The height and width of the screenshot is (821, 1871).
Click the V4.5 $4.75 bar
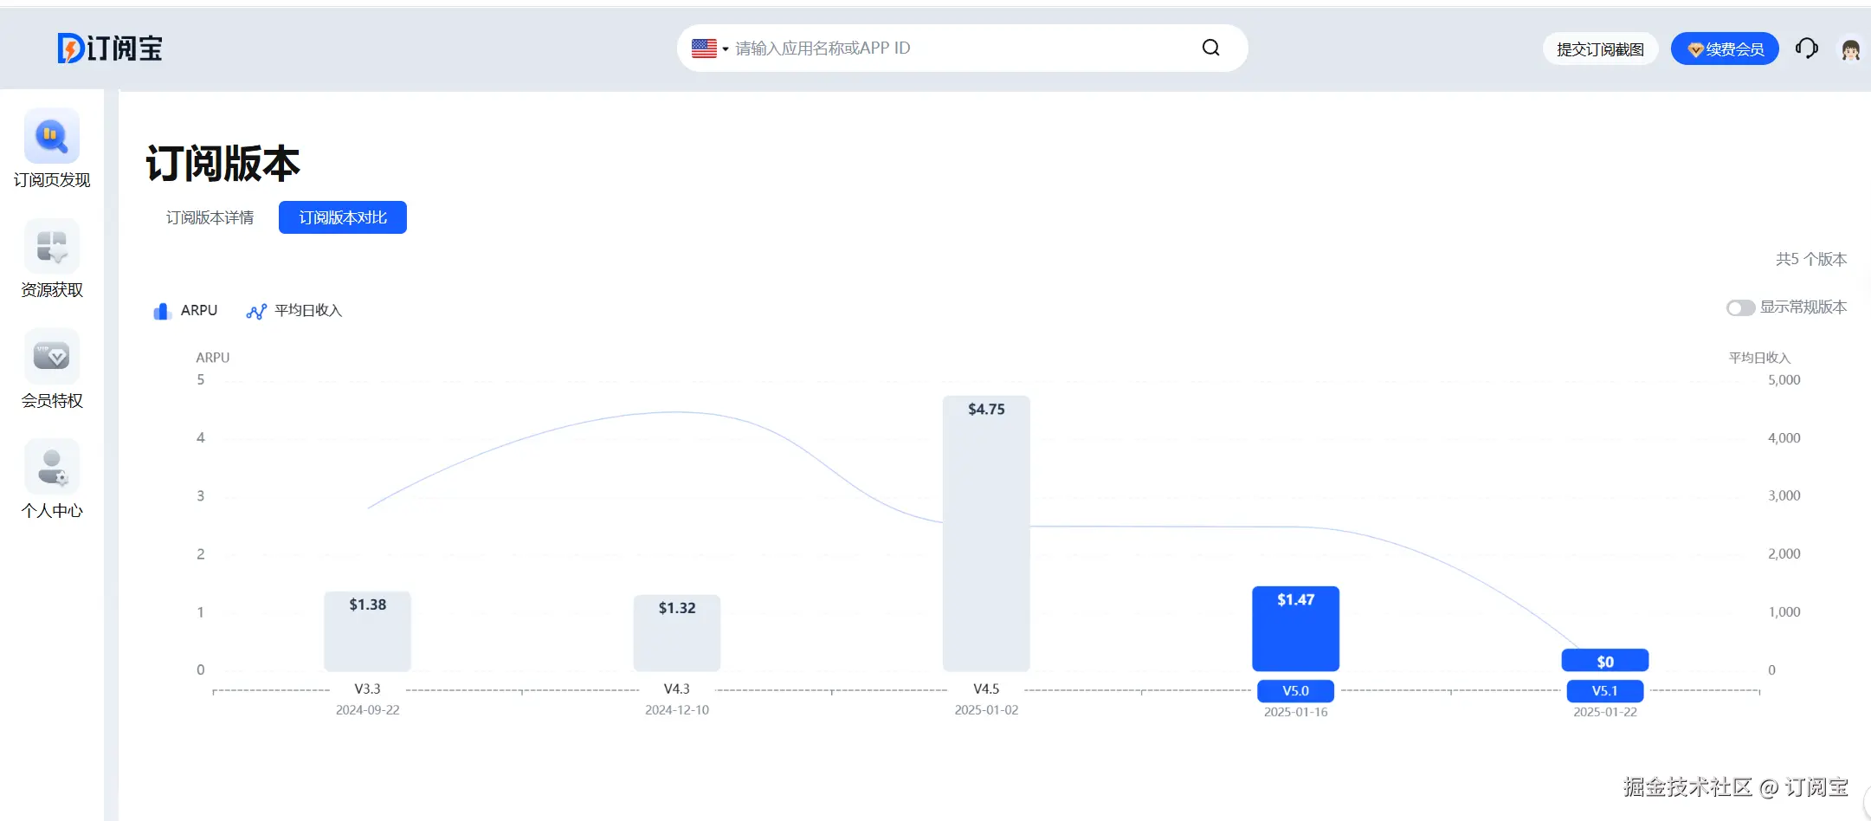(986, 533)
